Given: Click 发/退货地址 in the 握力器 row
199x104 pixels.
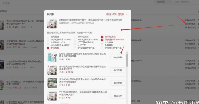Looking at the screenshot, I should click(190, 48).
